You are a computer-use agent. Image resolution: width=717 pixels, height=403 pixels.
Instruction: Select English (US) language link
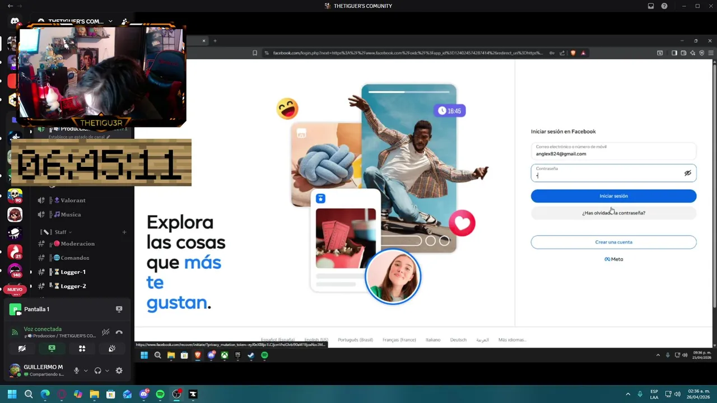point(316,340)
